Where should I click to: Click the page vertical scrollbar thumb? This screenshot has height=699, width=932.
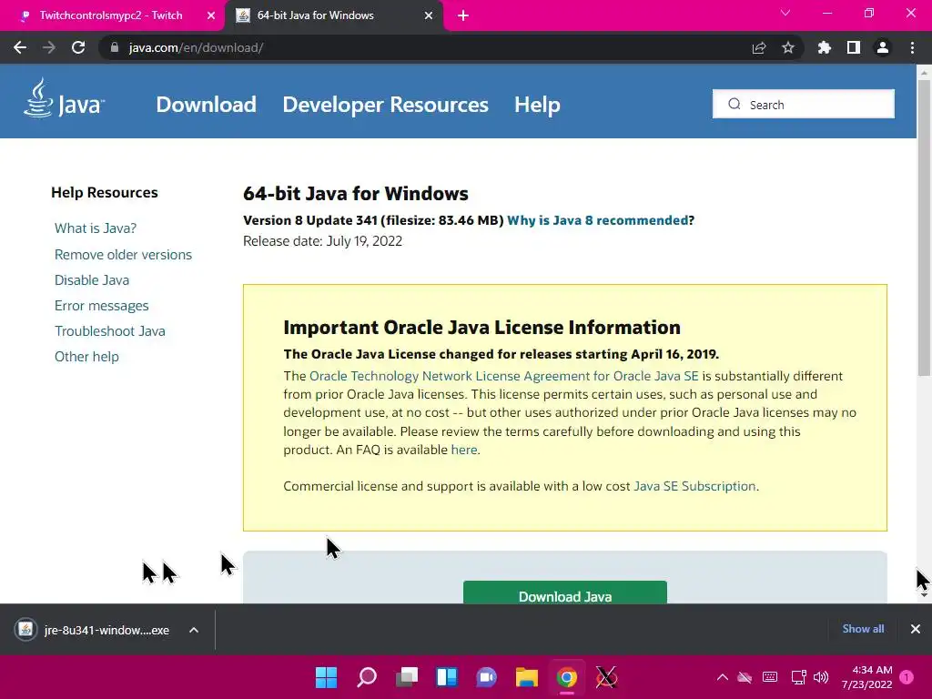tap(924, 228)
